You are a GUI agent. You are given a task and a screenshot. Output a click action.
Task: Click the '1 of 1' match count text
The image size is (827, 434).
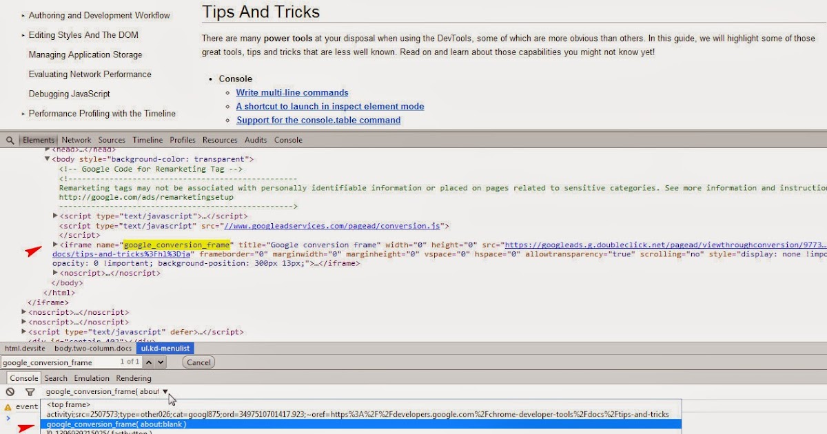(130, 362)
